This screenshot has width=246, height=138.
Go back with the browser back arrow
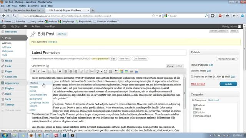pos(3,16)
